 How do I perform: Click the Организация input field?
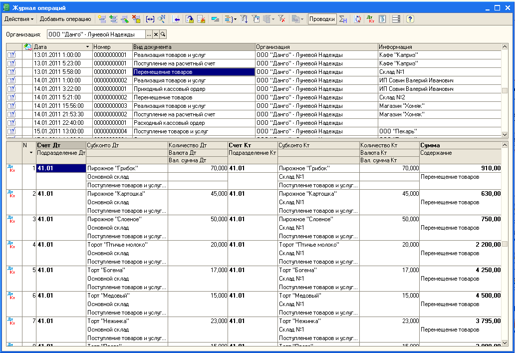96,34
